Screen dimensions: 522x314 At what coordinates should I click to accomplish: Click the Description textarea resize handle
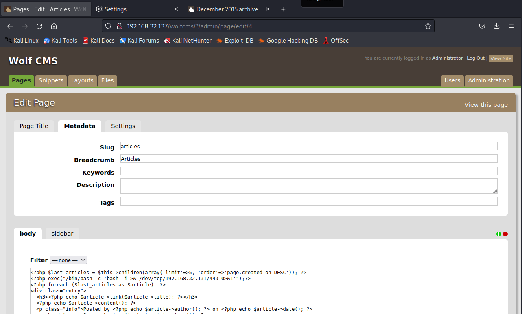pos(495,191)
